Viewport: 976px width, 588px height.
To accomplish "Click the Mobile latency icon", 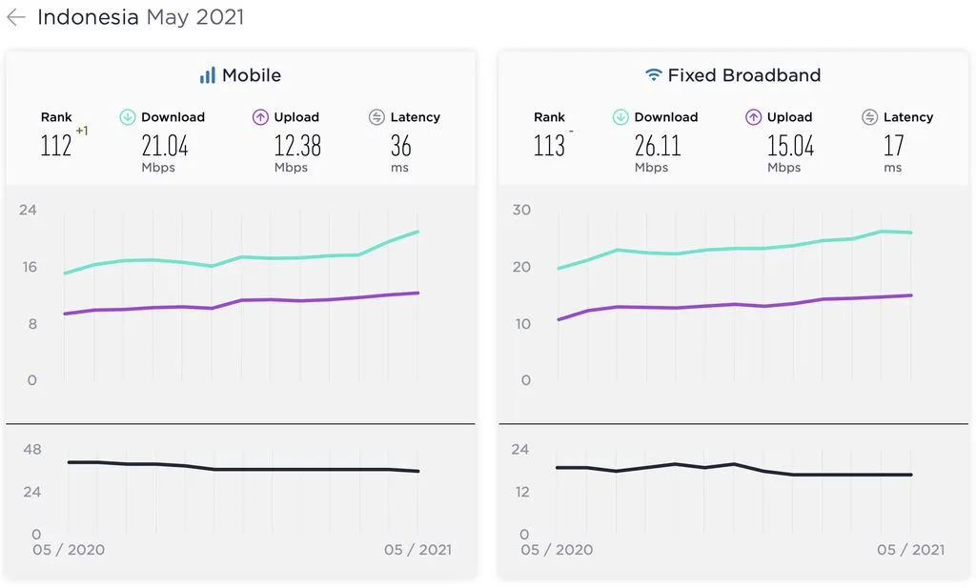I will [376, 117].
